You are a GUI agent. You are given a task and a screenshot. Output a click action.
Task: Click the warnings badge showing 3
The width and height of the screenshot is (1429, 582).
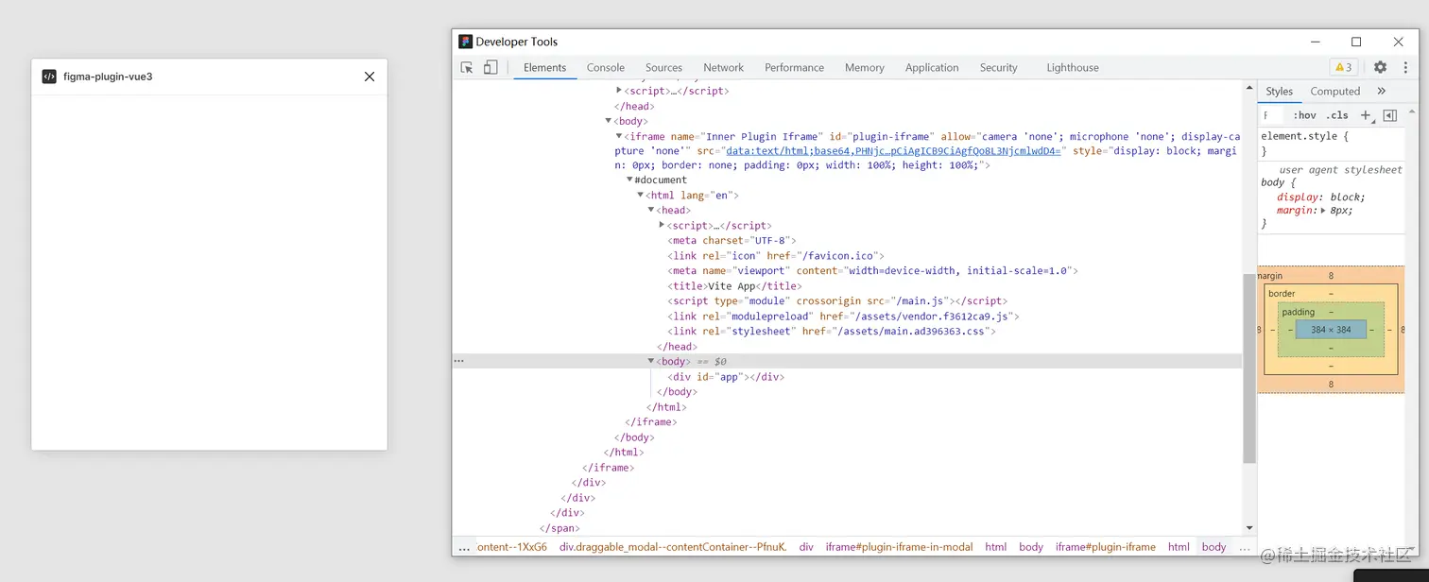click(1343, 67)
